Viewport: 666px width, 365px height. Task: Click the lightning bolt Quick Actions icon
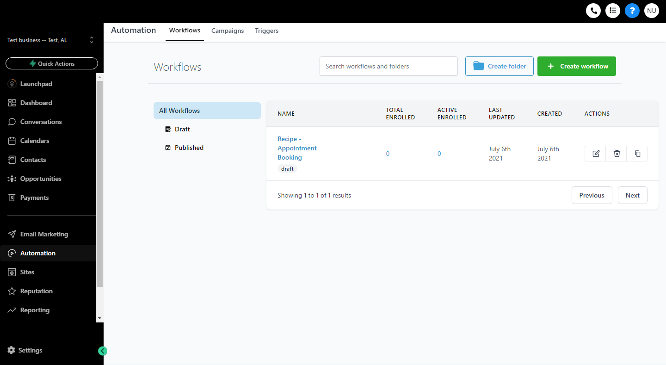(x=33, y=63)
